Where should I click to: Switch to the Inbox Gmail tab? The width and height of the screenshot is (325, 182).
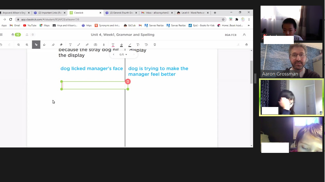click(x=155, y=13)
